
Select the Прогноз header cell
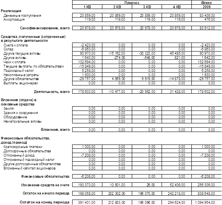coord(132,2)
